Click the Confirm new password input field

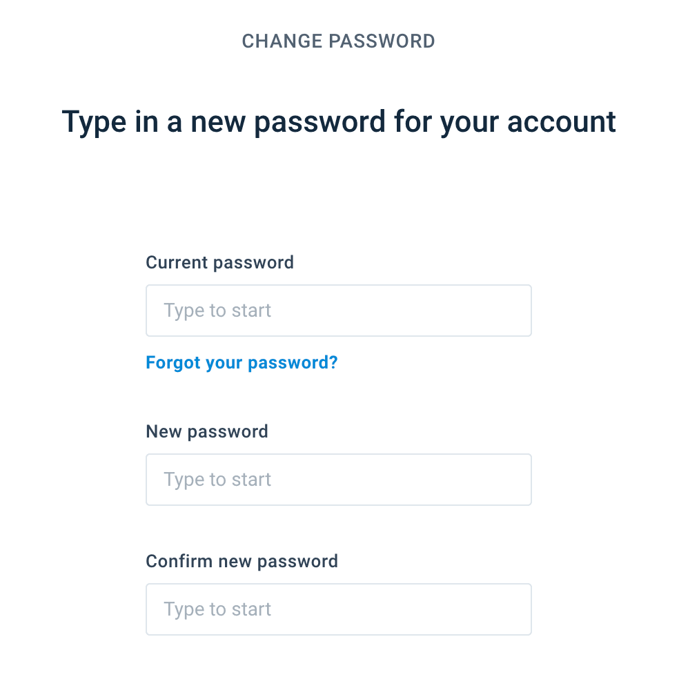(x=338, y=609)
